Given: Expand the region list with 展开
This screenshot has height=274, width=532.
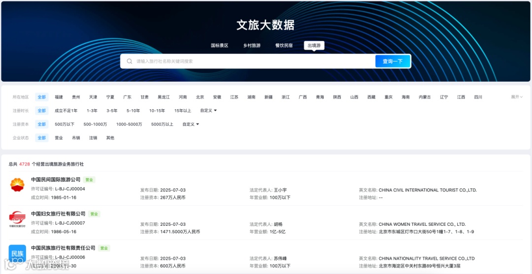Looking at the screenshot, I should point(517,97).
